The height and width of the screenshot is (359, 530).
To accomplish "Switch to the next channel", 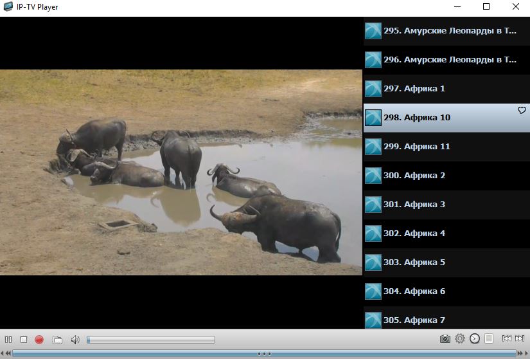I will pyautogui.click(x=520, y=338).
